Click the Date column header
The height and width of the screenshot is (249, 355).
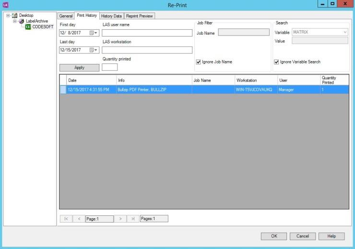point(91,80)
